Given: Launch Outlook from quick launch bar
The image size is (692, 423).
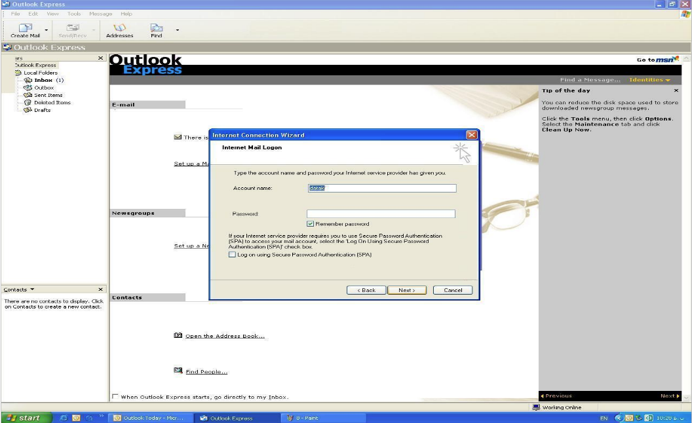Looking at the screenshot, I should coord(77,418).
